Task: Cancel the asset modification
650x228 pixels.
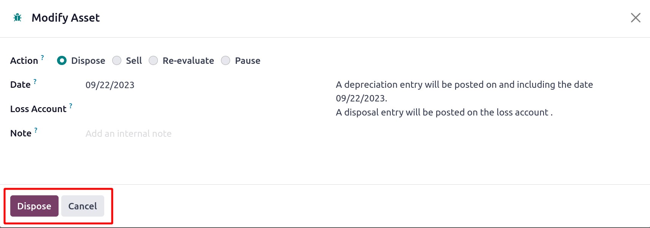Action: [x=83, y=206]
